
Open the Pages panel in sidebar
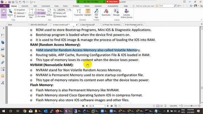(x=3, y=42)
